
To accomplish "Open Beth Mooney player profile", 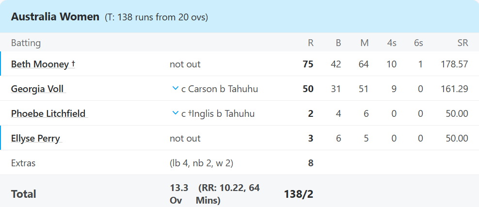I will tap(43, 64).
